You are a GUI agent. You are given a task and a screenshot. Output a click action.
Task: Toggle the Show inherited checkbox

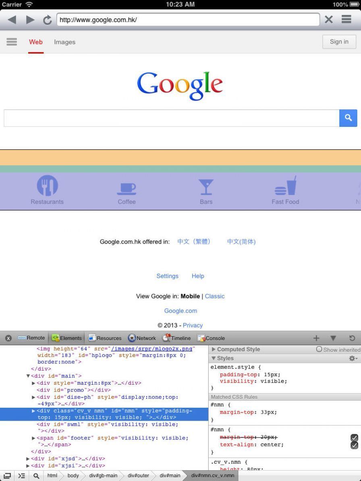click(319, 350)
